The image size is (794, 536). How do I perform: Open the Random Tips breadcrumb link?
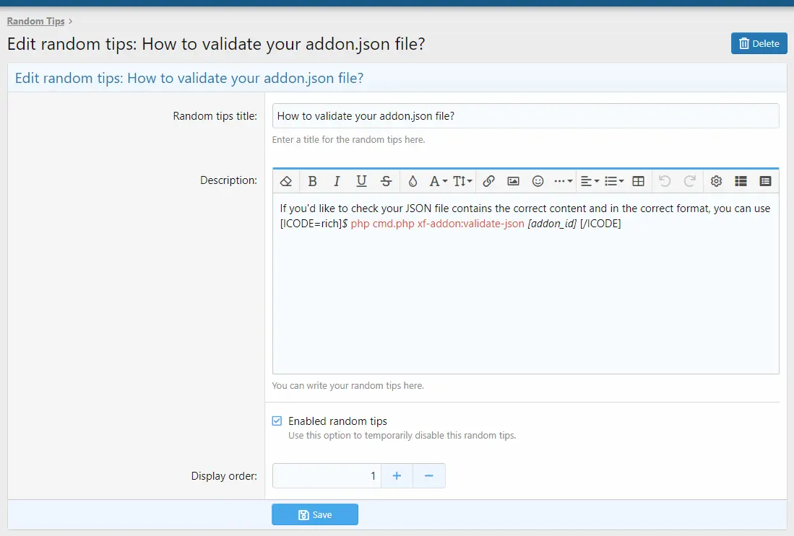[36, 21]
